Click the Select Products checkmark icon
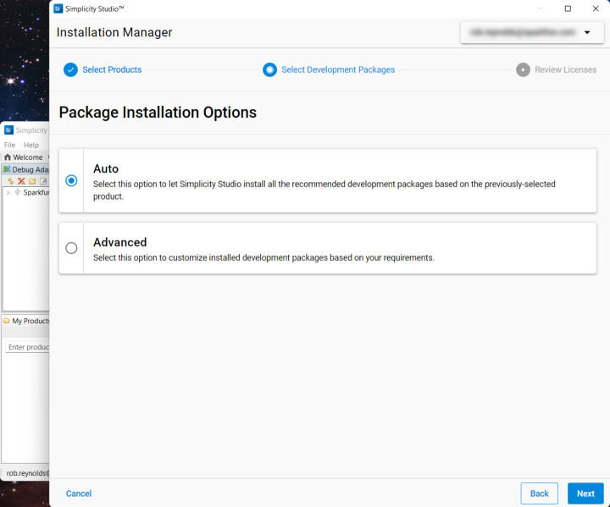 coord(70,69)
